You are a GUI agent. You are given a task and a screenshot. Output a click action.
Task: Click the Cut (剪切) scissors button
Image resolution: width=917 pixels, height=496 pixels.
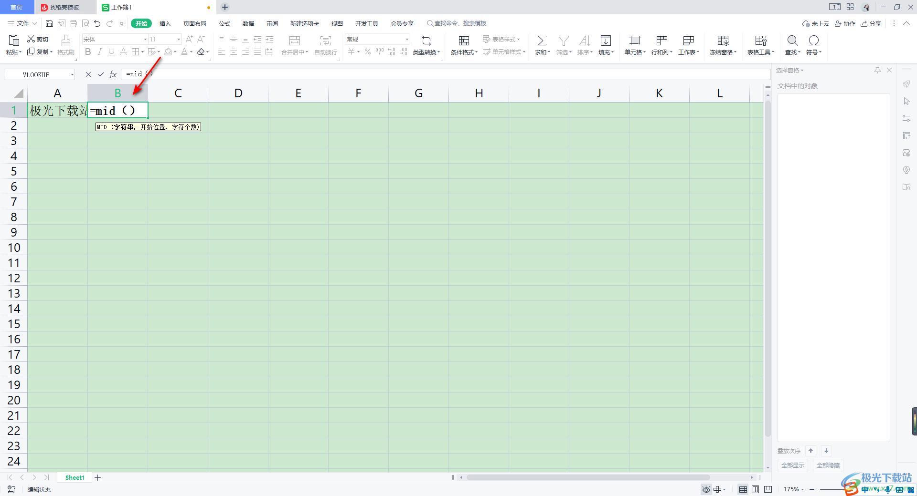[x=37, y=39]
